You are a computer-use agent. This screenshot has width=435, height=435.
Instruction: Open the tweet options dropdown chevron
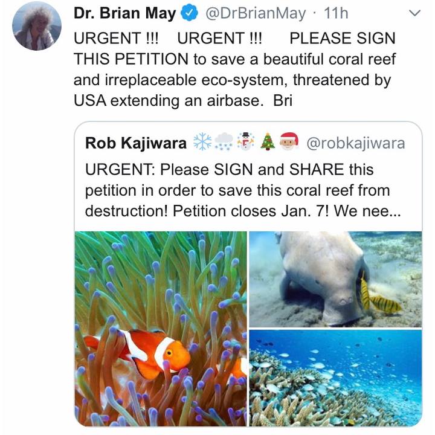tap(414, 13)
